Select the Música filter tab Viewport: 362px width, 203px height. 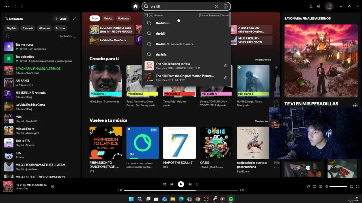coord(108,19)
